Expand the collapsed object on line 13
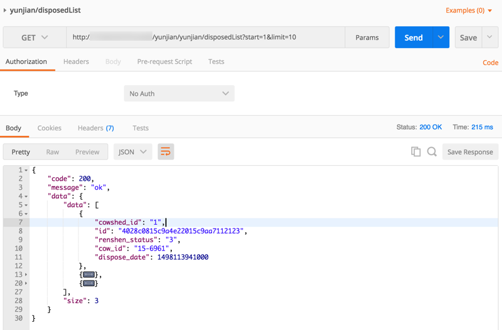502x330 pixels. (88, 275)
